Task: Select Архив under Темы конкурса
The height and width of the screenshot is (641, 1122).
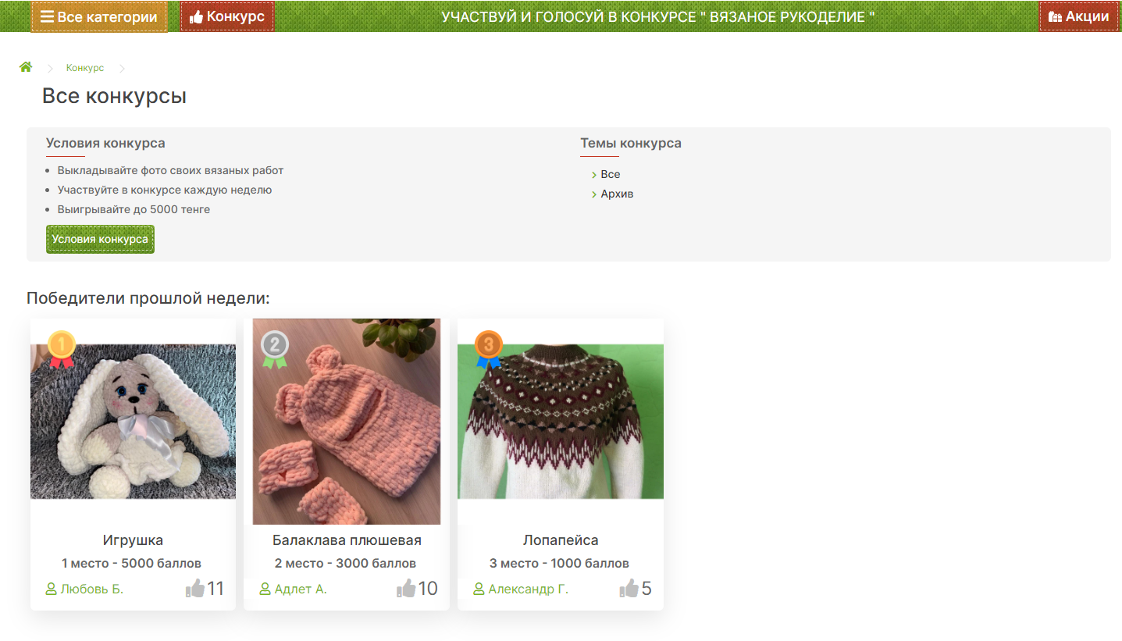Action: tap(617, 194)
